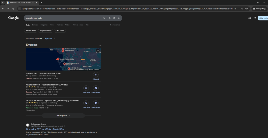Click the Términos link on the map
268x138 pixels.
[97, 70]
